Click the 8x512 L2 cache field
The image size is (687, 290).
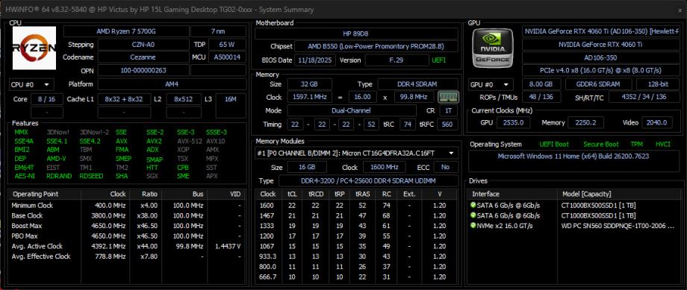[x=184, y=99]
